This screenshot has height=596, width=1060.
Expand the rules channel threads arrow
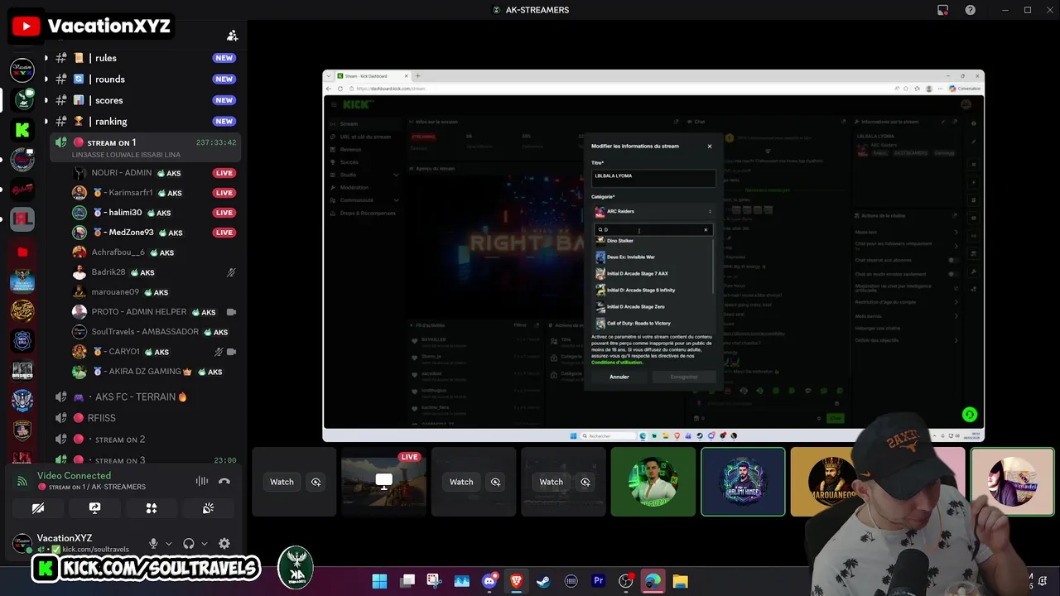pos(46,58)
